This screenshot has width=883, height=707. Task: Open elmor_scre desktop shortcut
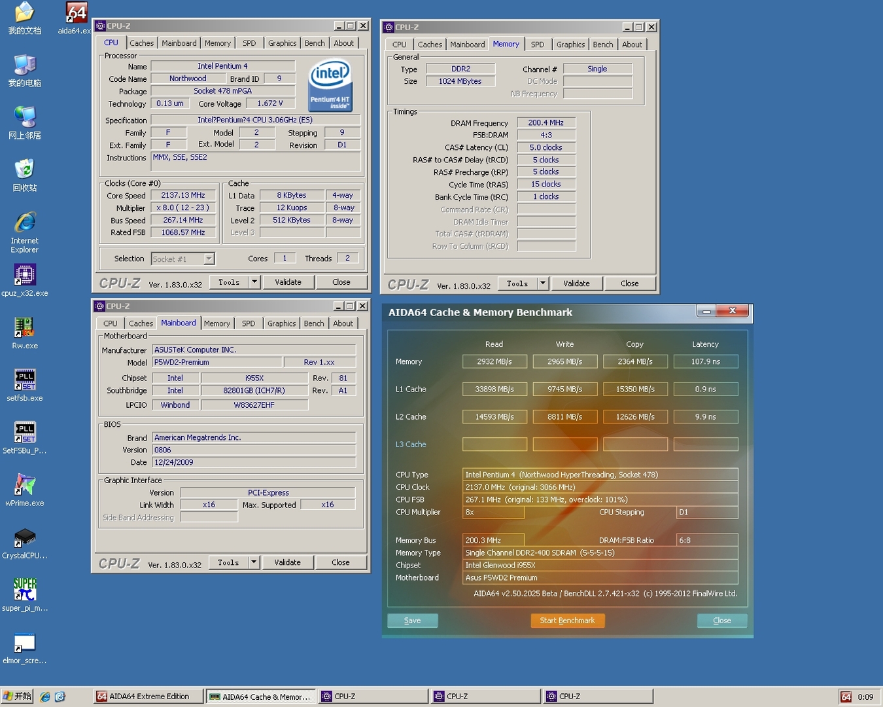[x=24, y=647]
